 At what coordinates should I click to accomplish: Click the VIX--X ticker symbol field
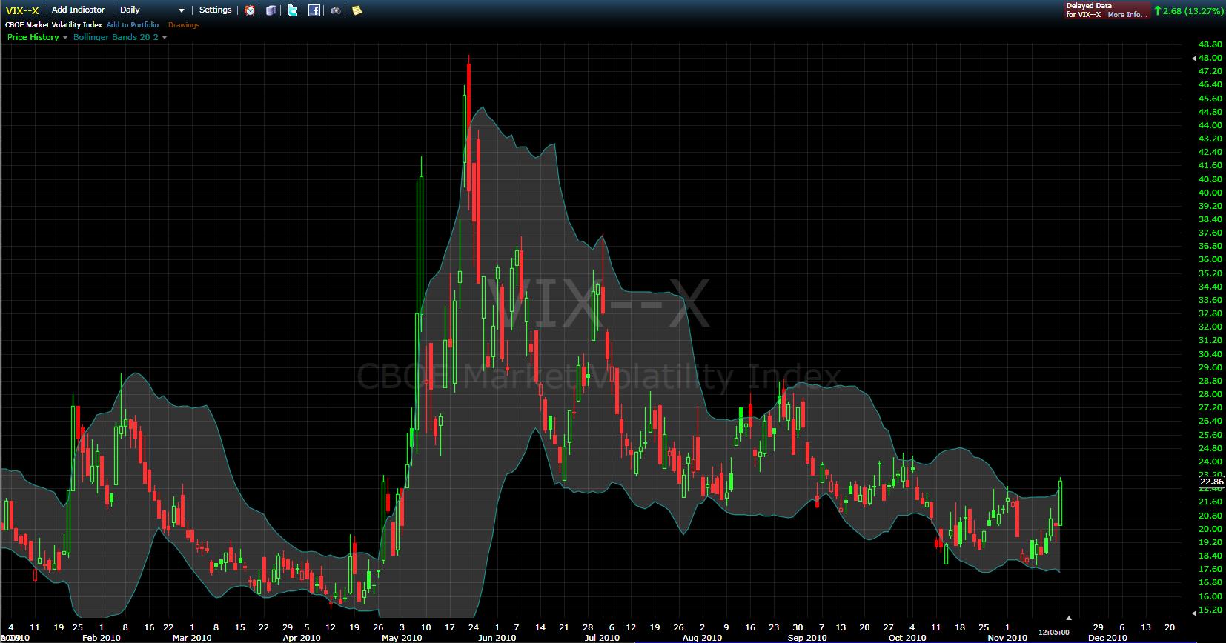(x=22, y=10)
